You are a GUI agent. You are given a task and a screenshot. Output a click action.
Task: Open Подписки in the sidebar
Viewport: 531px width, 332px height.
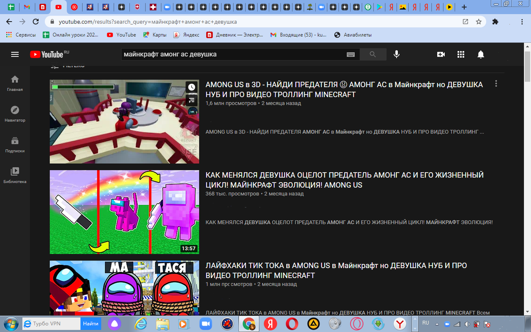coord(15,145)
